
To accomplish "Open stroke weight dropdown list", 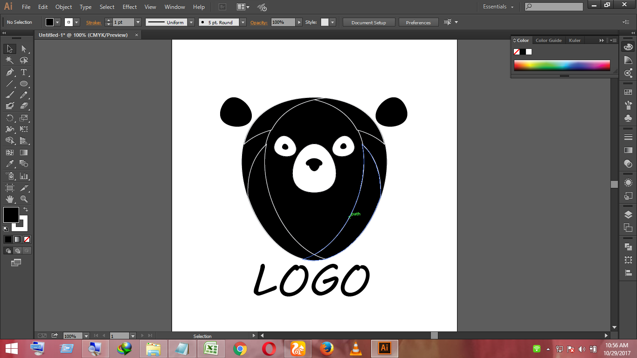I will coord(138,22).
